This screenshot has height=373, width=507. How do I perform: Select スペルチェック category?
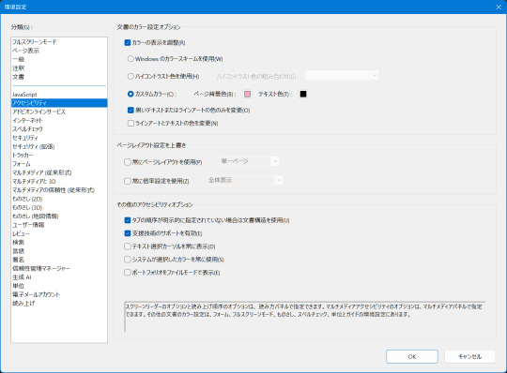[x=59, y=129]
